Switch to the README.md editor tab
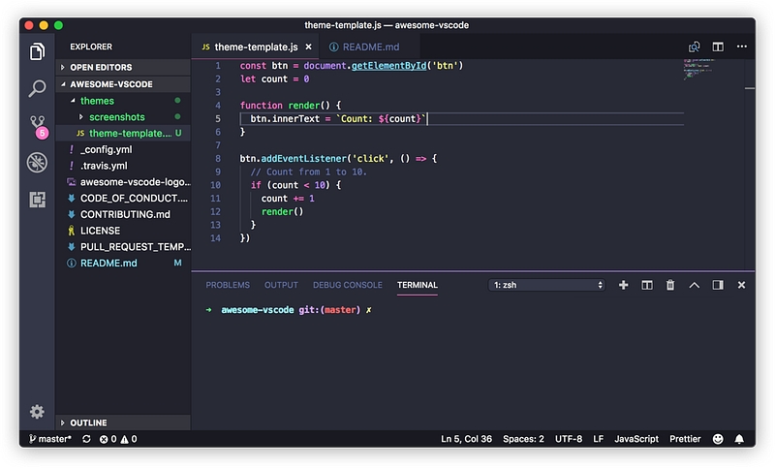This screenshot has width=775, height=468. 366,47
